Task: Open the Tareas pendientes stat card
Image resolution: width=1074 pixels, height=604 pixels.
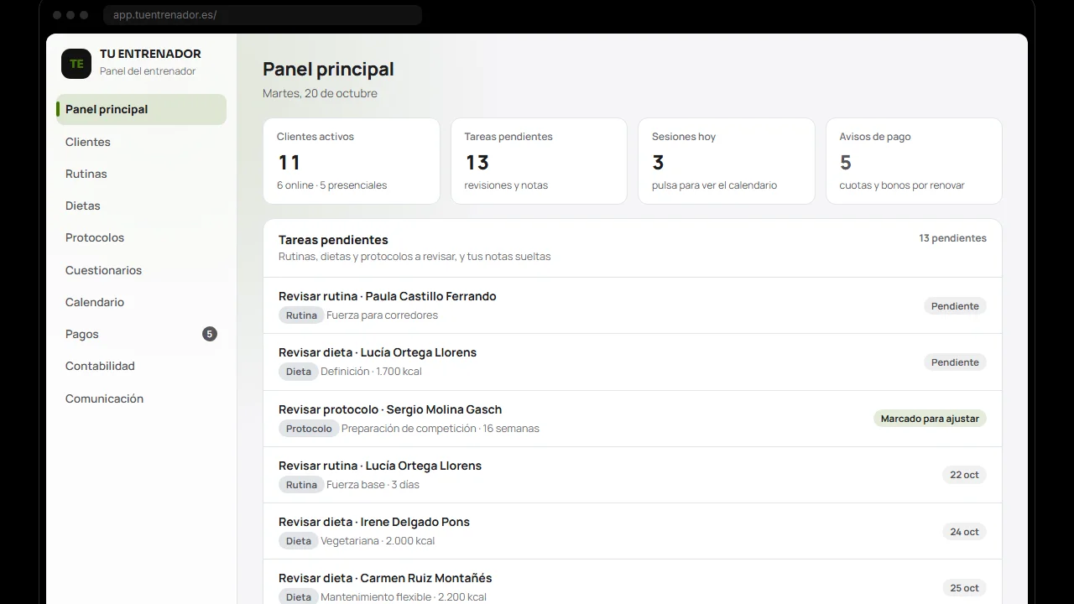Action: point(539,161)
